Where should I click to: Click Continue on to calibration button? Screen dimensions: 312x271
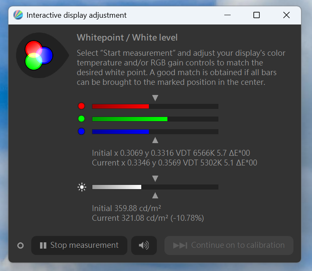coord(229,245)
